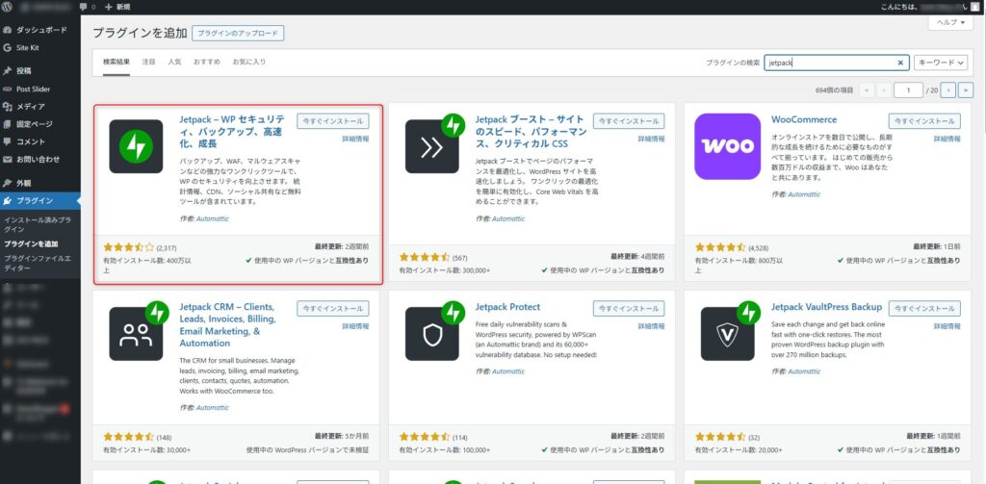The image size is (986, 484).
Task: Open Jetpack – WP セキュリティ plugin title
Action: click(232, 132)
